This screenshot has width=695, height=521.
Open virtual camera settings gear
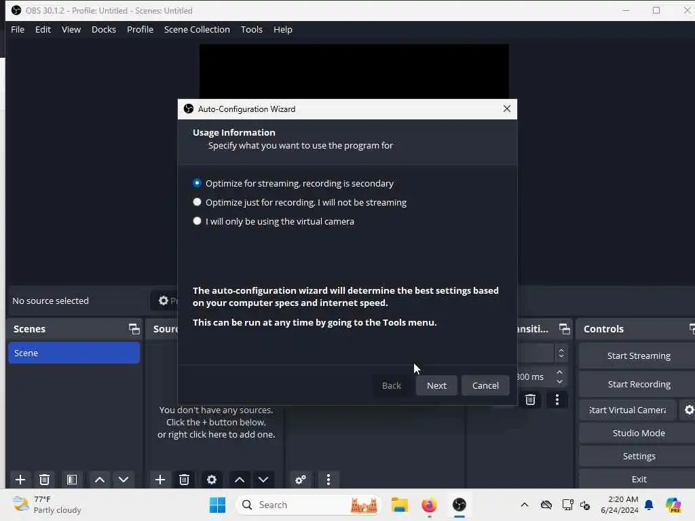click(688, 410)
